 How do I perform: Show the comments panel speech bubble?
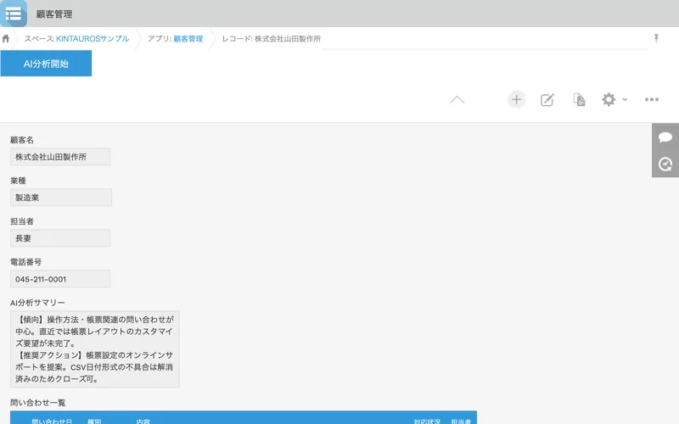point(665,137)
